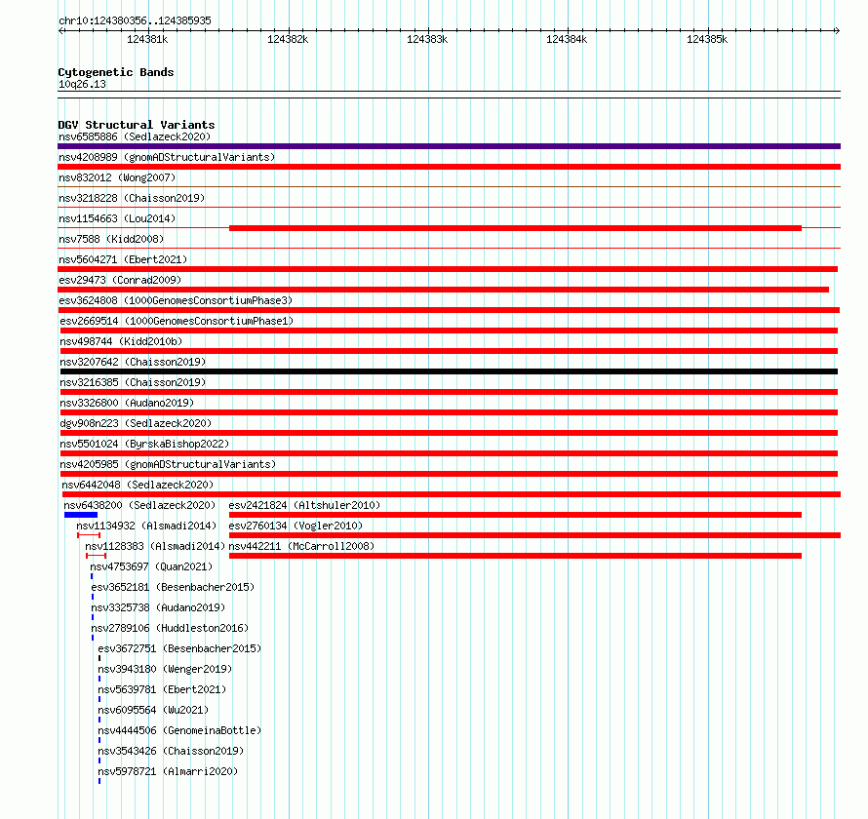The width and height of the screenshot is (868, 819).
Task: Open nsv3326800 (Audano2019) variant
Action: (x=127, y=403)
